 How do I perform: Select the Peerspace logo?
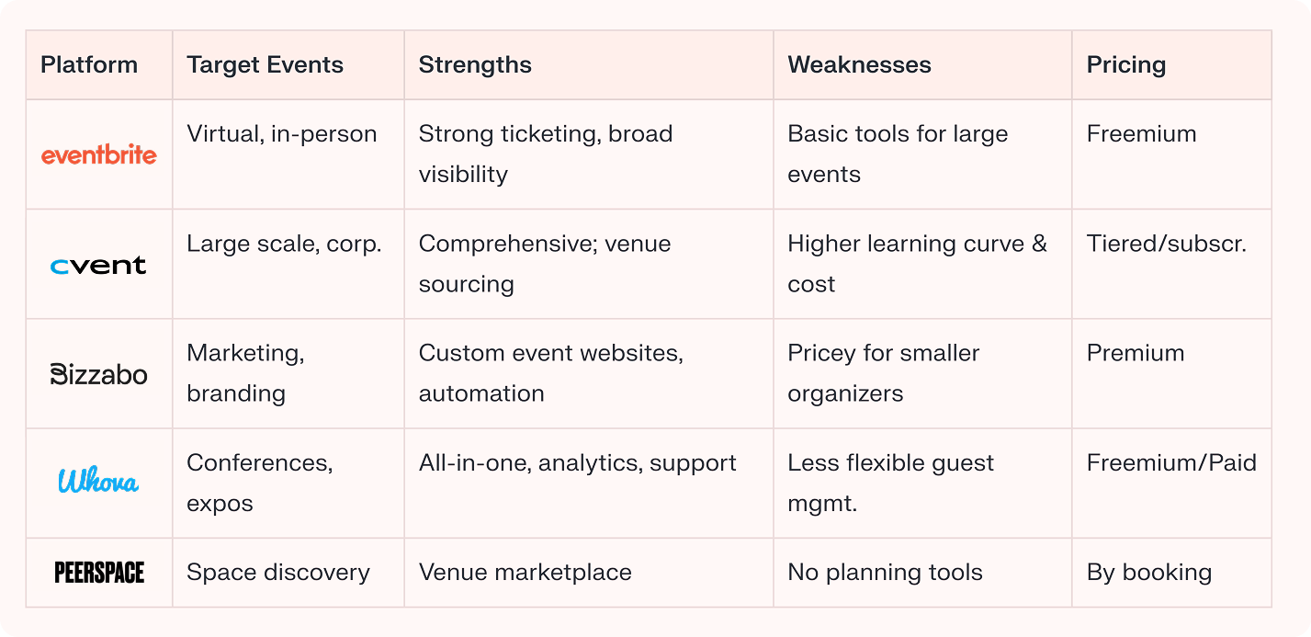[99, 573]
